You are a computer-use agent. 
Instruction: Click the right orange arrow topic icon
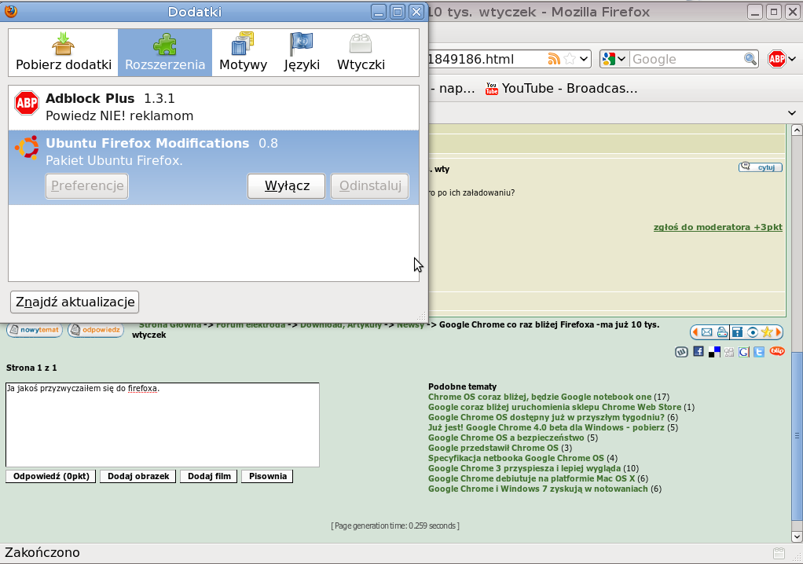pos(779,332)
